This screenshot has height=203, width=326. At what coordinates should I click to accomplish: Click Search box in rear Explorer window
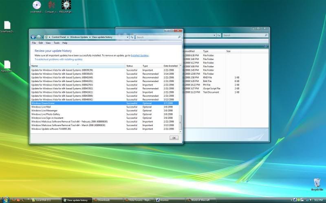(x=245, y=35)
